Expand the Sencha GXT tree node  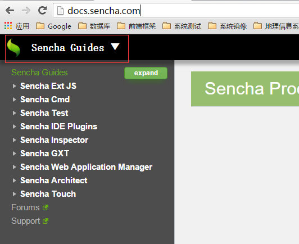pyautogui.click(x=14, y=153)
